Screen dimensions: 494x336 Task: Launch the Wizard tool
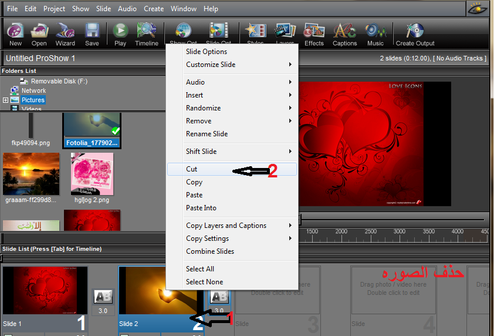click(65, 33)
